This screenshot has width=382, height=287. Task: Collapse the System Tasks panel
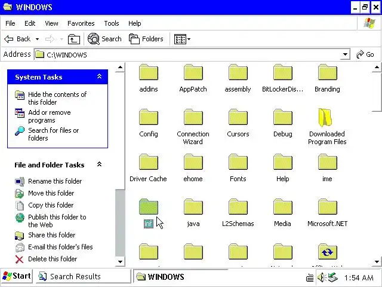tap(100, 77)
